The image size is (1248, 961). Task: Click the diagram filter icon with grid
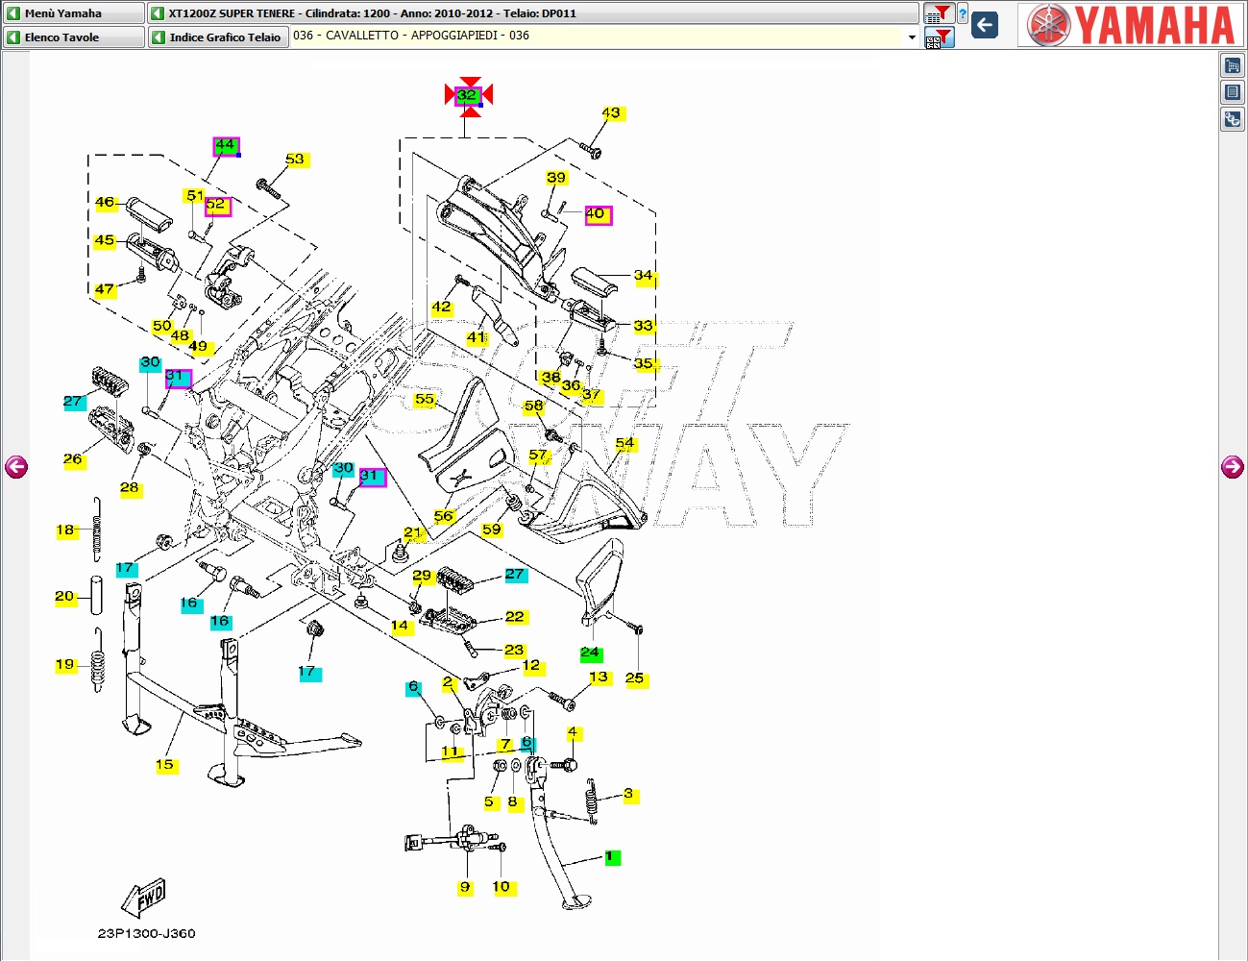click(939, 38)
